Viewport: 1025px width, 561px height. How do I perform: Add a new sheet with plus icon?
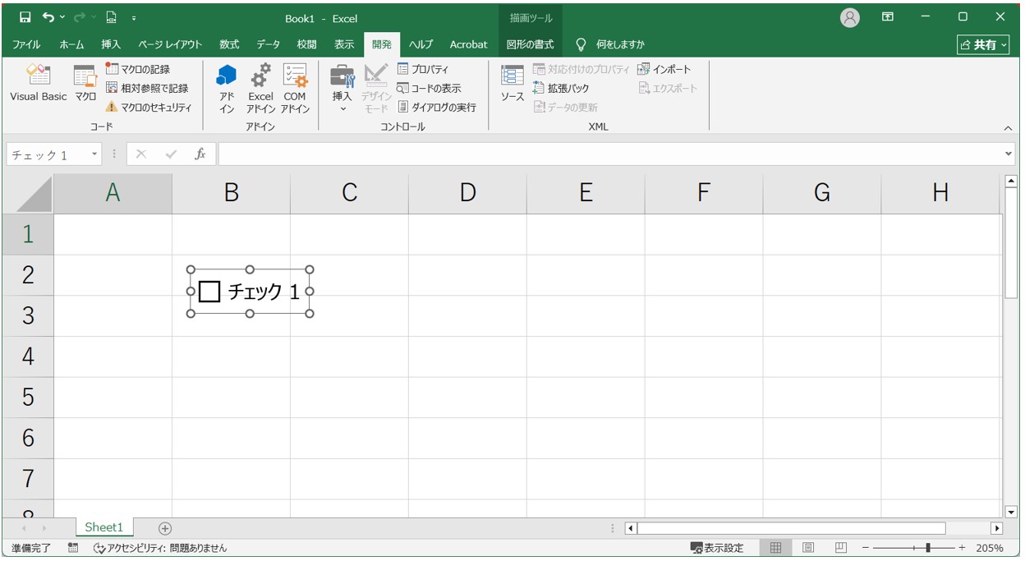165,528
